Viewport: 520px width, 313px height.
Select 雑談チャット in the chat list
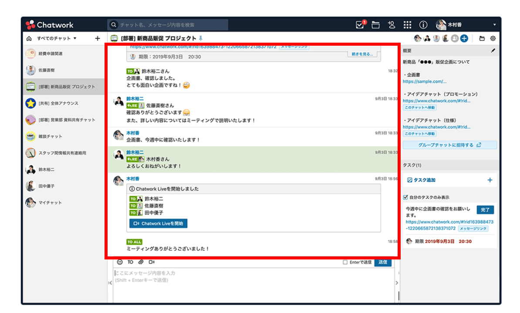[50, 136]
